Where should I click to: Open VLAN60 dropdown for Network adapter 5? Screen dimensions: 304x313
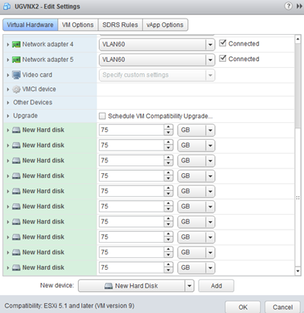(x=210, y=60)
